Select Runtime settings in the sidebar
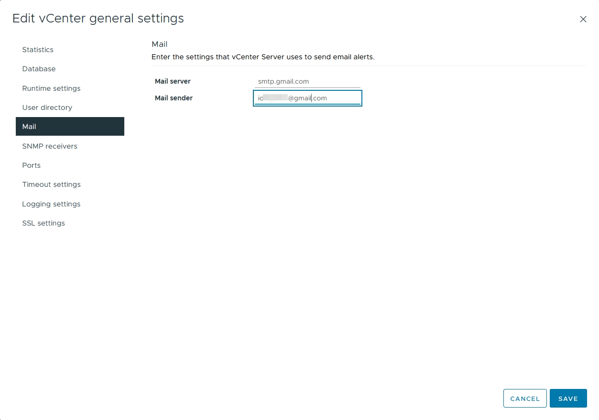 [x=51, y=88]
